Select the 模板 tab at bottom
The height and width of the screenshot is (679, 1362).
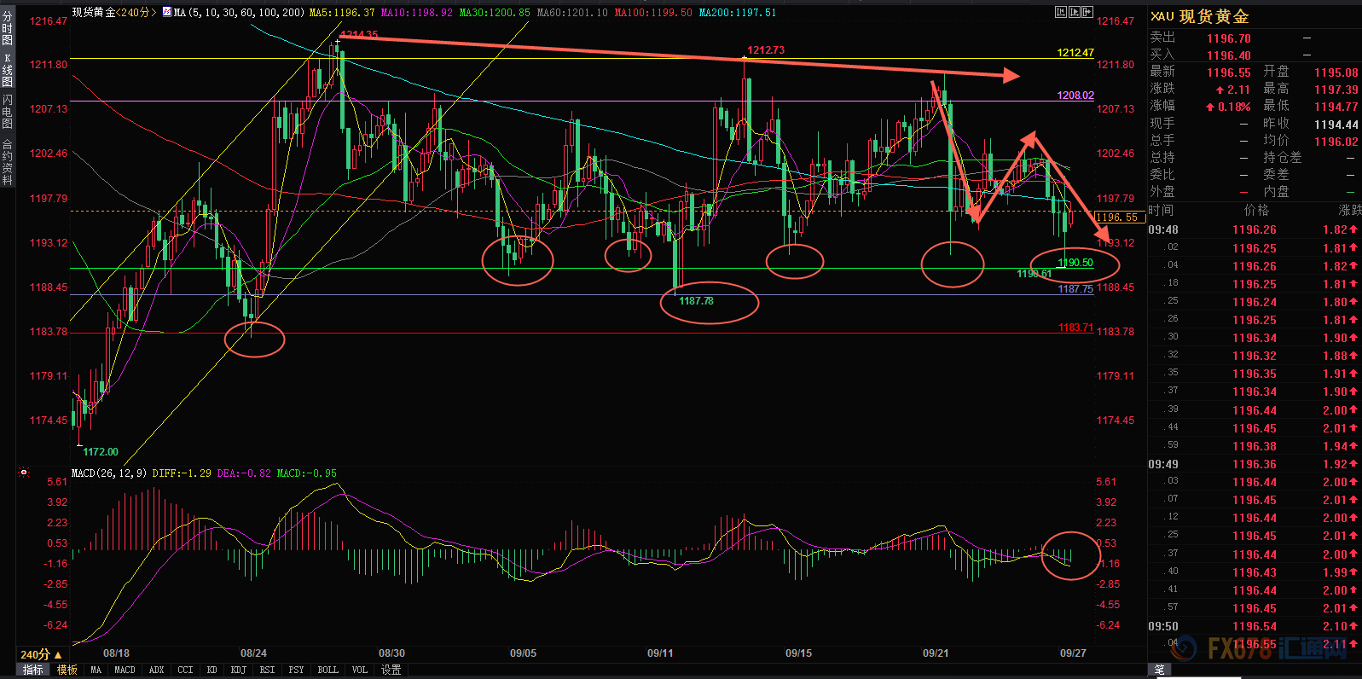67,670
